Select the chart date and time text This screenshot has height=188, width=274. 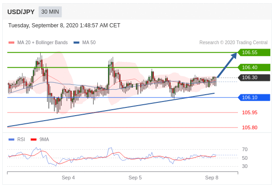[x=64, y=25]
